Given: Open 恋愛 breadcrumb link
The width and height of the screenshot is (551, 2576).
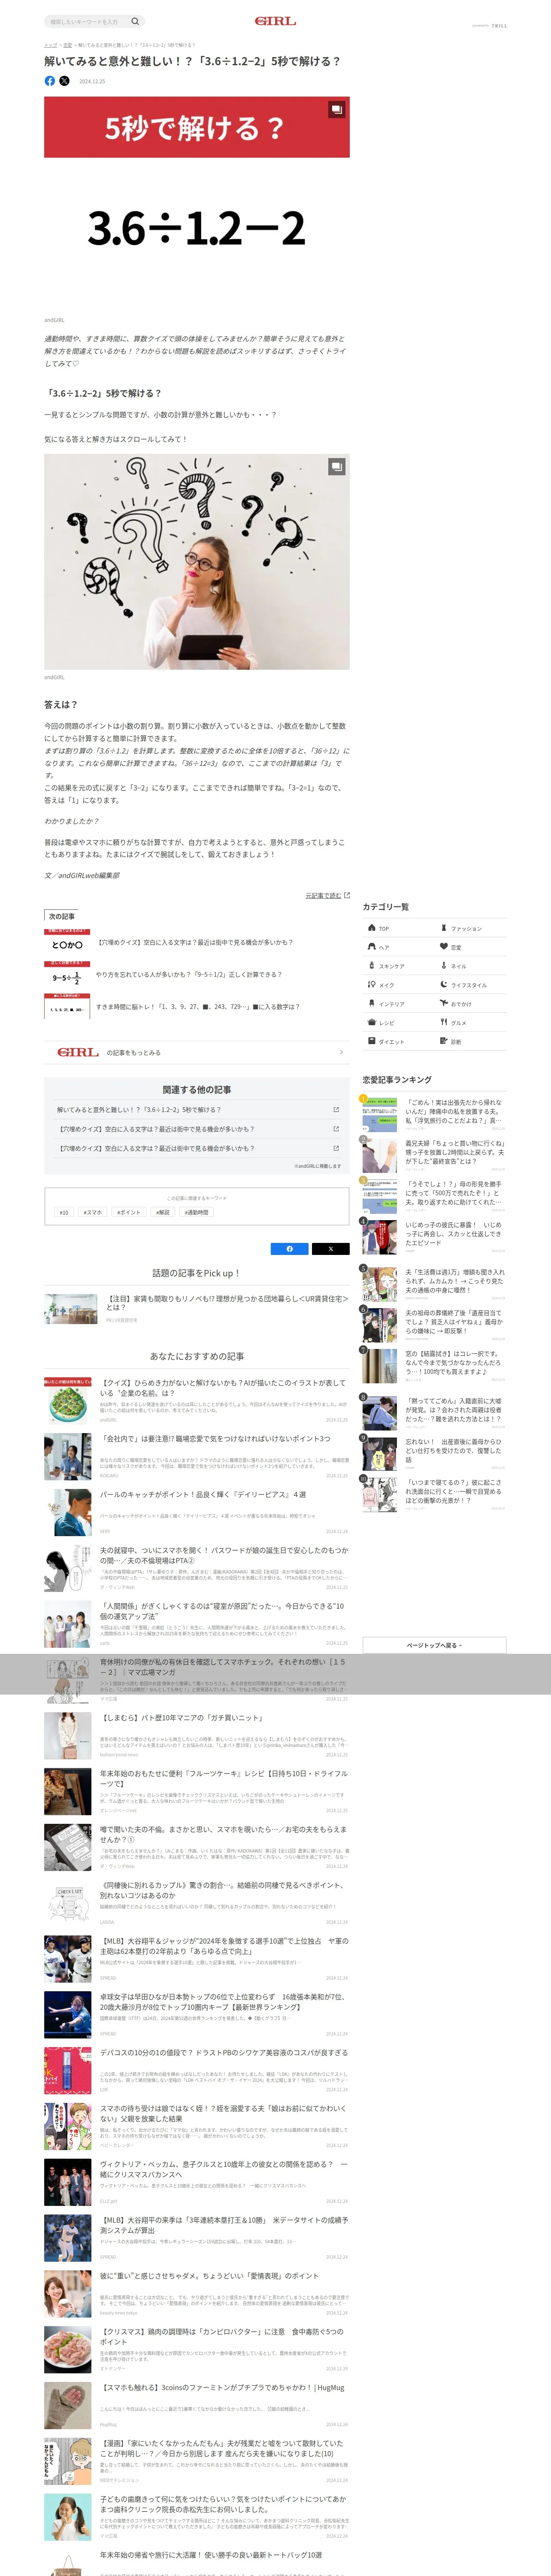Looking at the screenshot, I should [67, 45].
